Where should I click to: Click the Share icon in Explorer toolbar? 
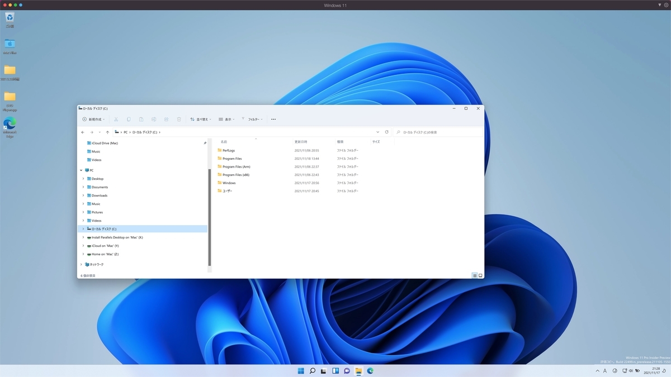click(x=166, y=119)
